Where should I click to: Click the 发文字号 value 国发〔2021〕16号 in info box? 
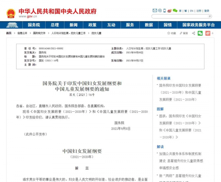click(x=49, y=61)
